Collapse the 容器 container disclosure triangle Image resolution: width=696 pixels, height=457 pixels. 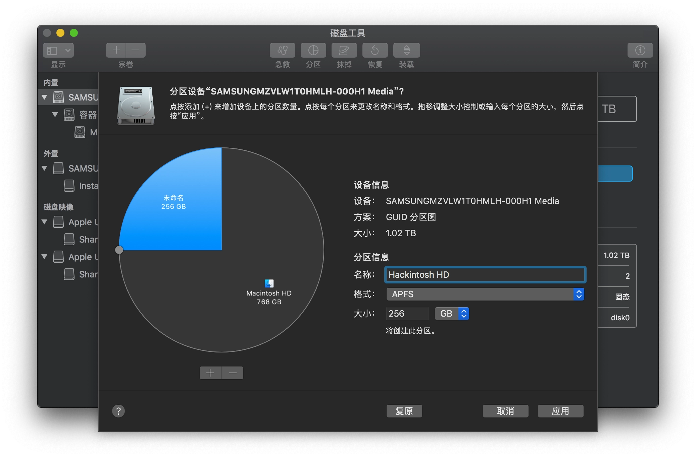(55, 115)
